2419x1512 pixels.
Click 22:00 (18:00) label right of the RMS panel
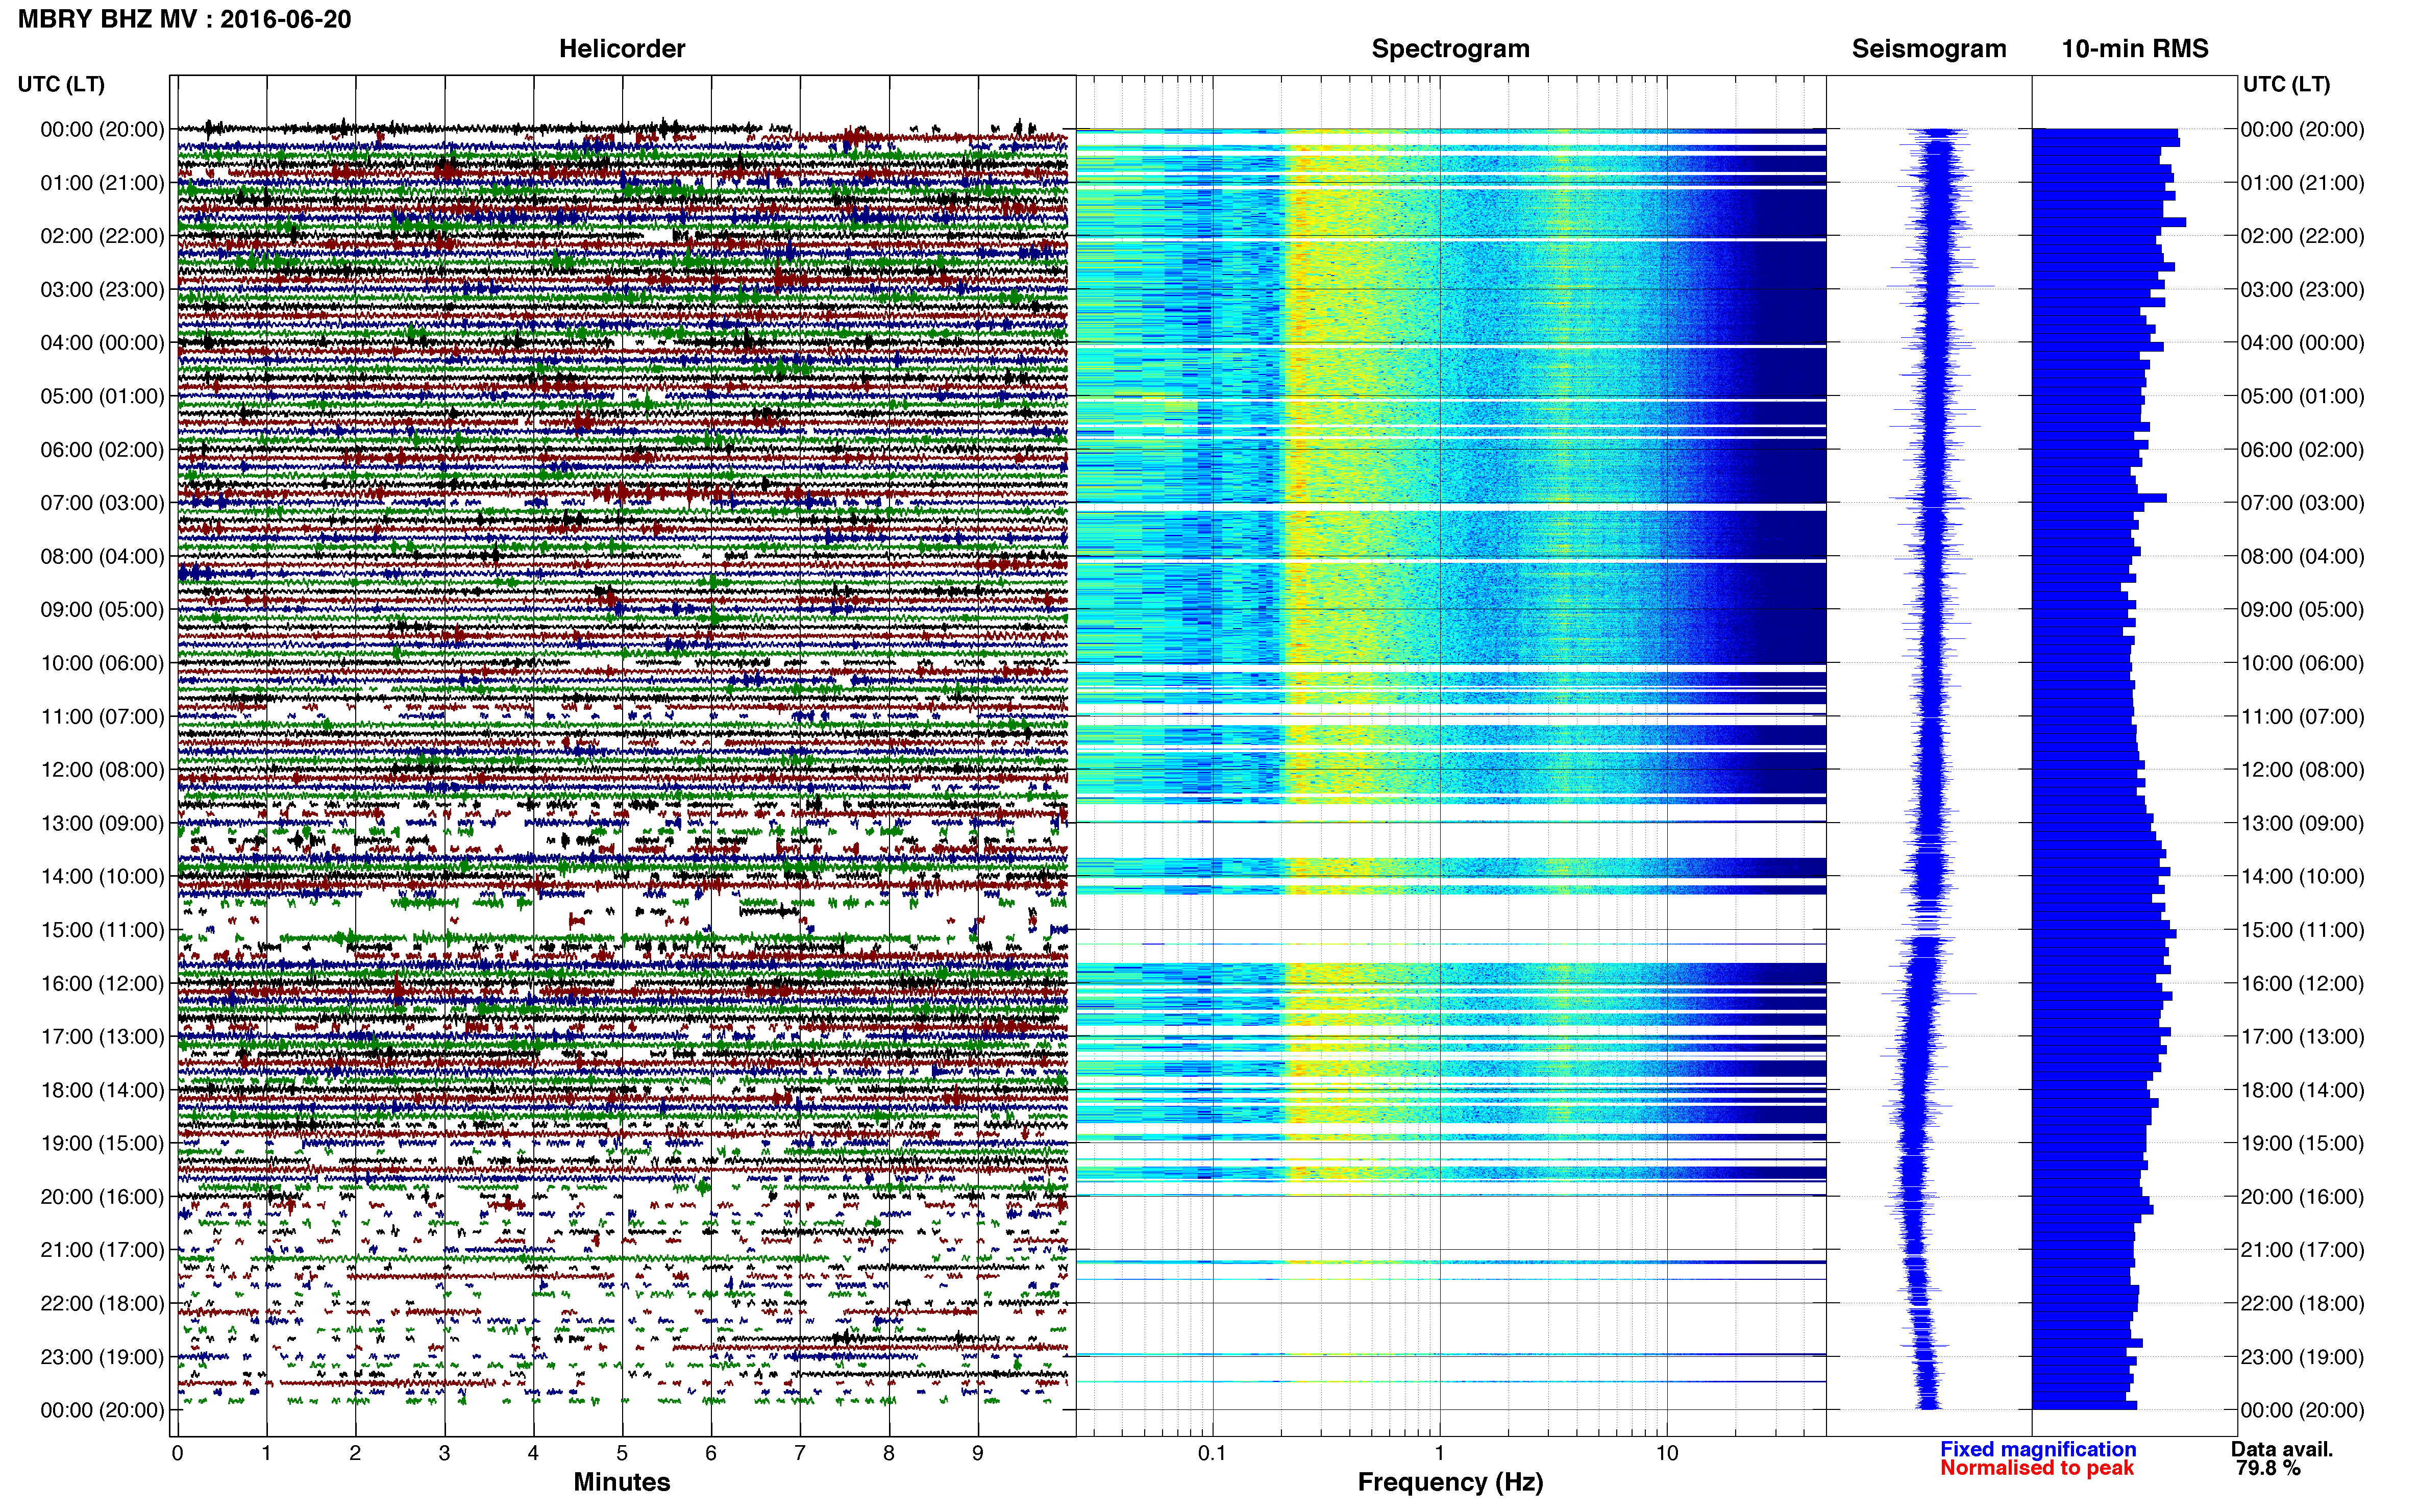click(x=2303, y=1303)
